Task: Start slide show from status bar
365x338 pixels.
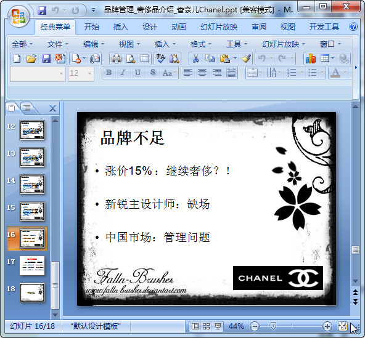Action: point(218,326)
